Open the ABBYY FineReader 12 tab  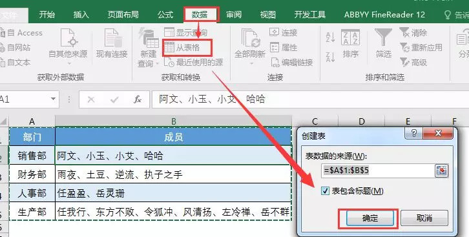click(x=384, y=15)
